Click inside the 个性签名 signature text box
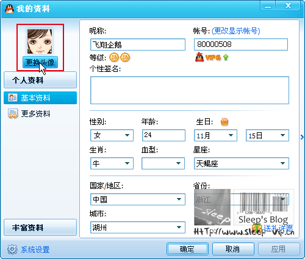The height and width of the screenshot is (259, 305). (x=190, y=90)
